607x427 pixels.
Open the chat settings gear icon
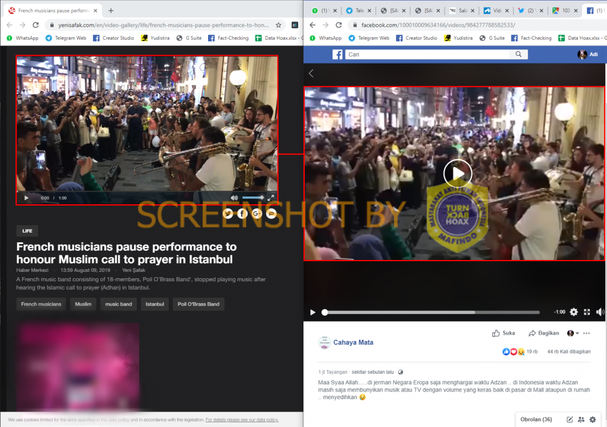pyautogui.click(x=592, y=419)
